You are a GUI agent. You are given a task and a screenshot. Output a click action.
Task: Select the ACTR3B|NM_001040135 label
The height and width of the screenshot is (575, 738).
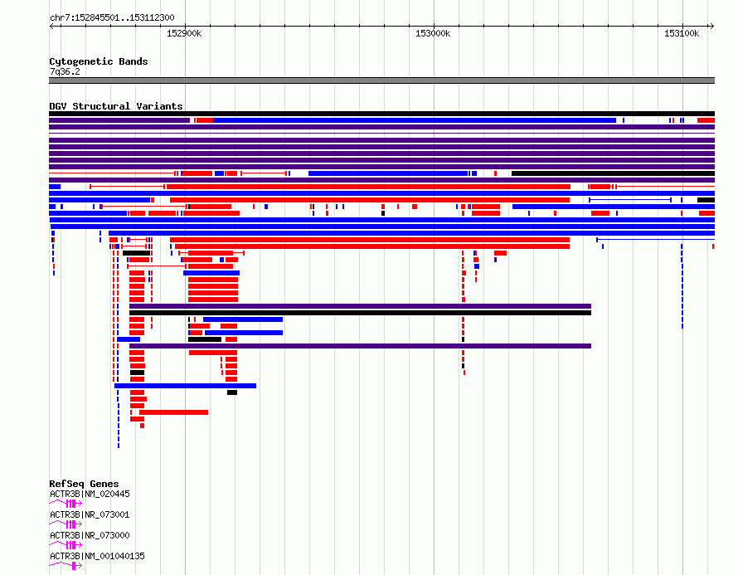point(97,556)
